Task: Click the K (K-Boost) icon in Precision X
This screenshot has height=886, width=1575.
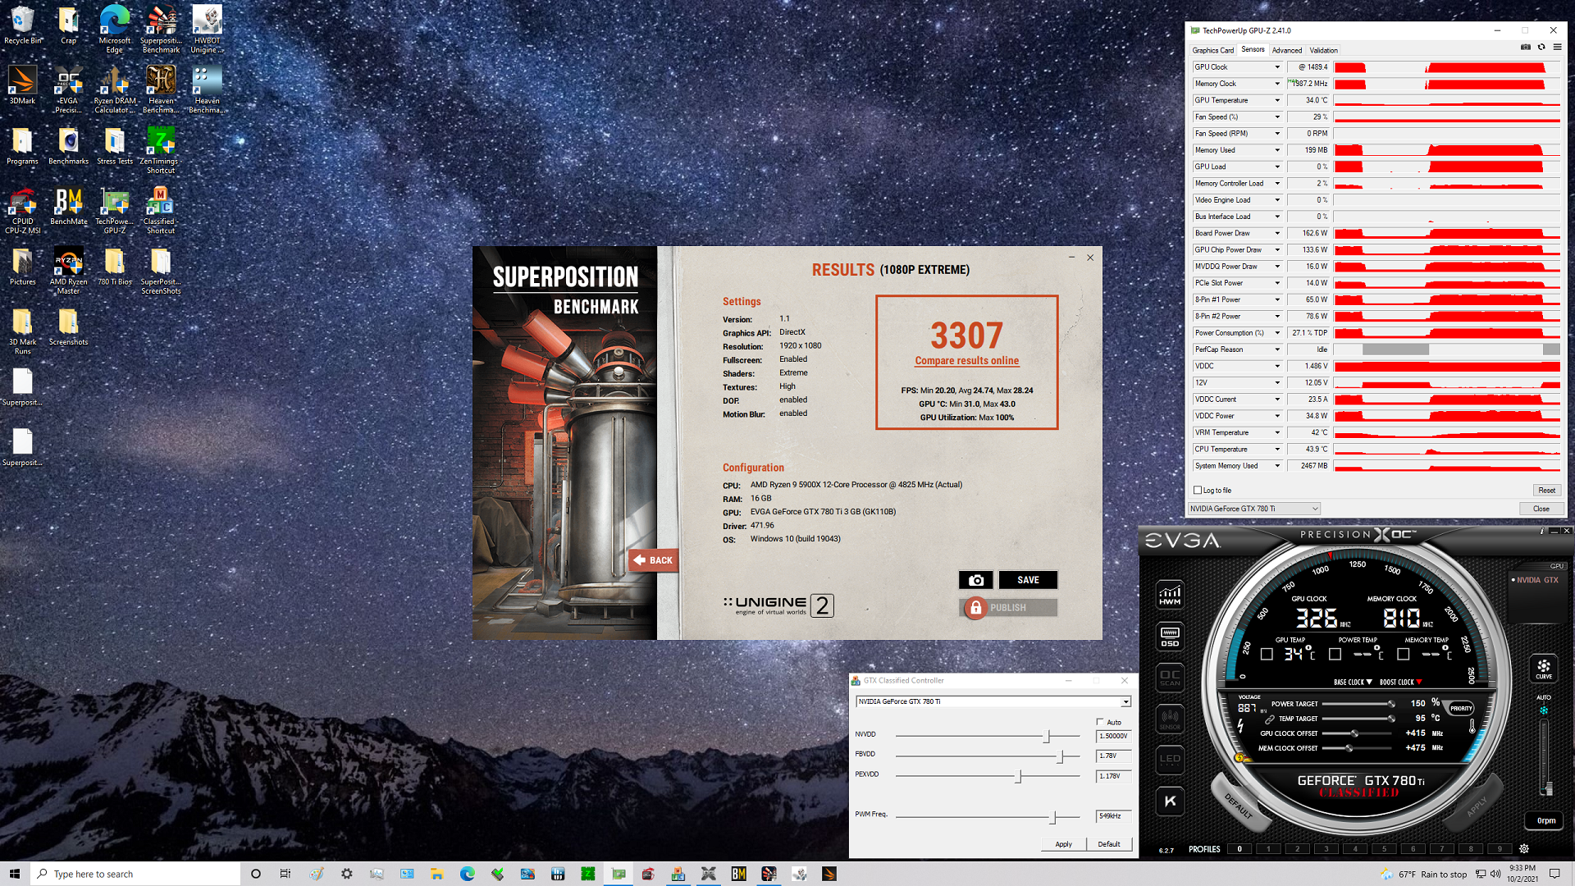Action: tap(1170, 801)
